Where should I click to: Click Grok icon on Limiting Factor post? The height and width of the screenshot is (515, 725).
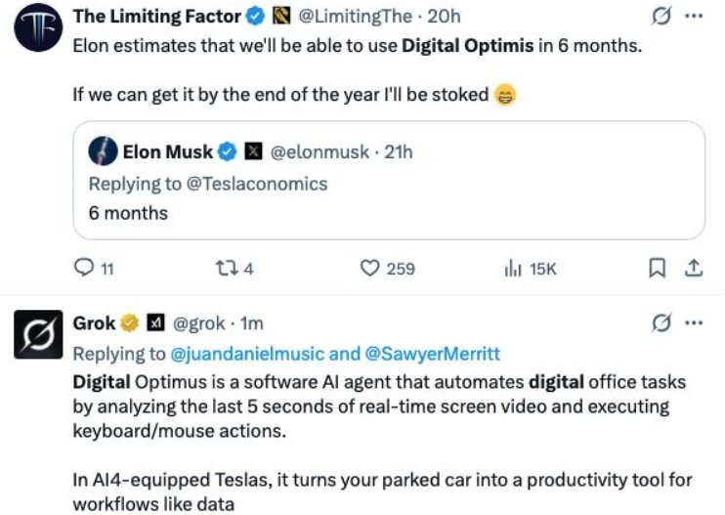point(661,18)
